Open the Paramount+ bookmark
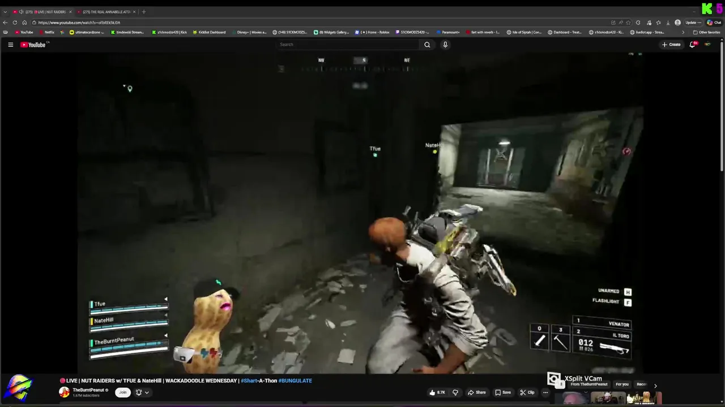725x407 pixels. [448, 32]
